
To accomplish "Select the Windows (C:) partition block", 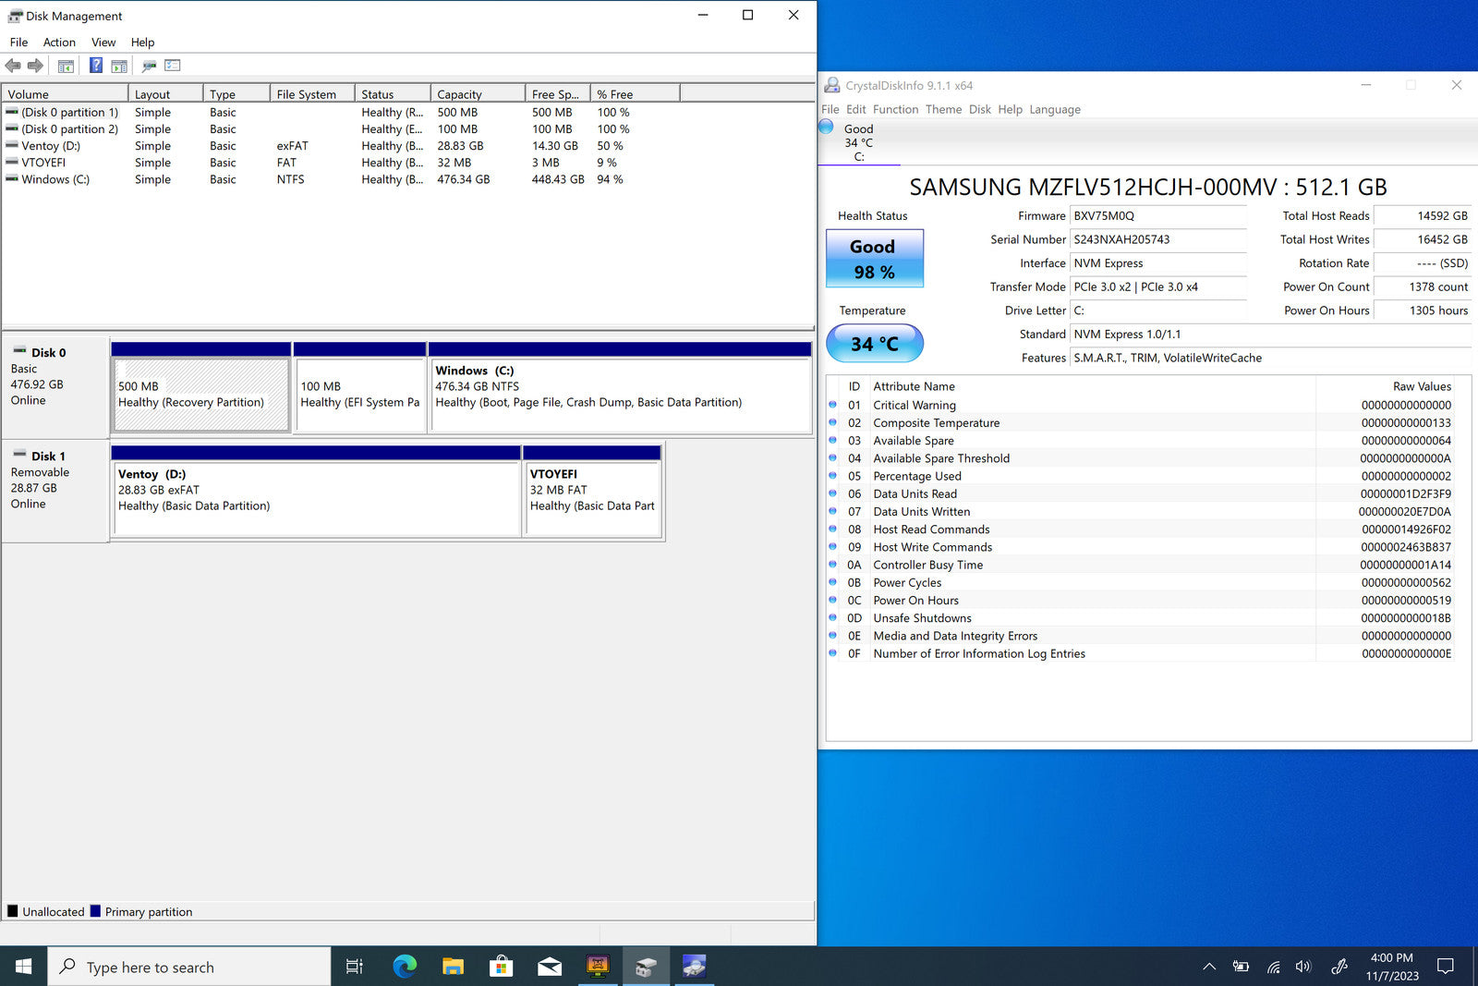I will (619, 395).
